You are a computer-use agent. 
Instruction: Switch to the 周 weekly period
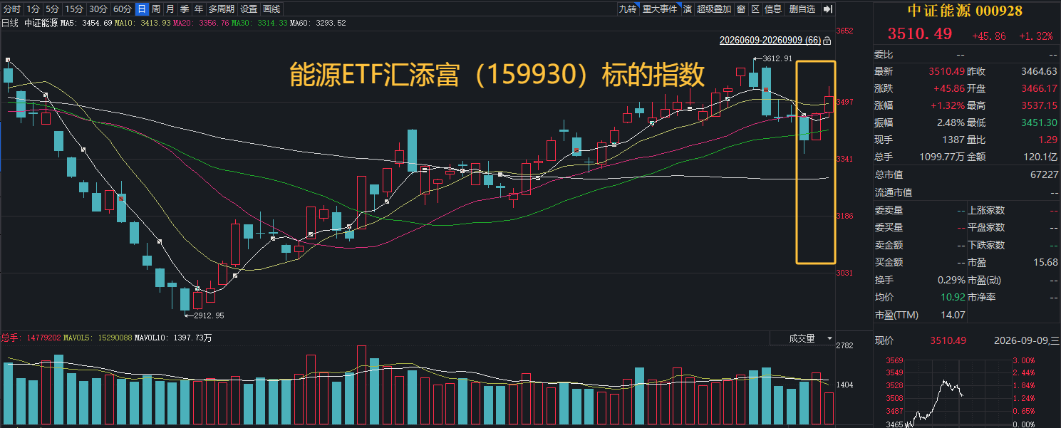tap(155, 9)
